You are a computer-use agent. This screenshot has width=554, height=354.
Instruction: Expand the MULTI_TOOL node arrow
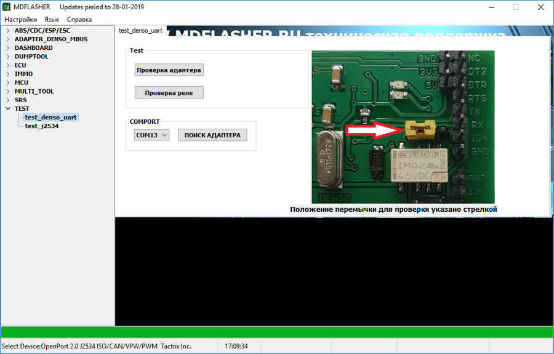(x=8, y=91)
